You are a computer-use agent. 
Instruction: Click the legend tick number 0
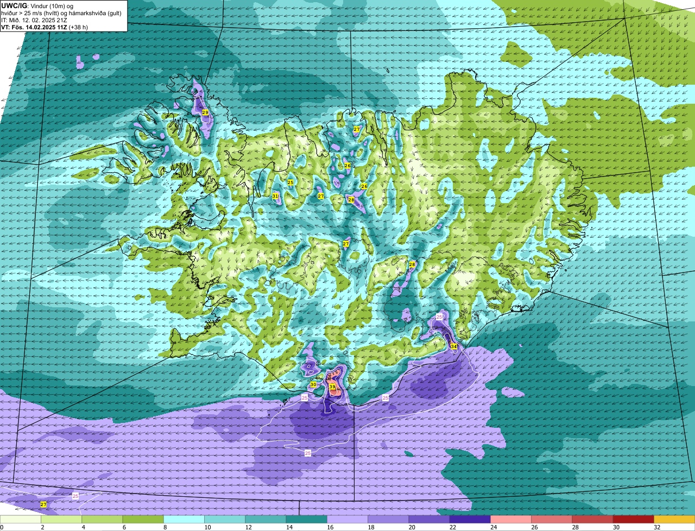(x=2, y=527)
